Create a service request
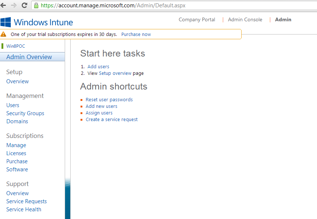 point(111,119)
